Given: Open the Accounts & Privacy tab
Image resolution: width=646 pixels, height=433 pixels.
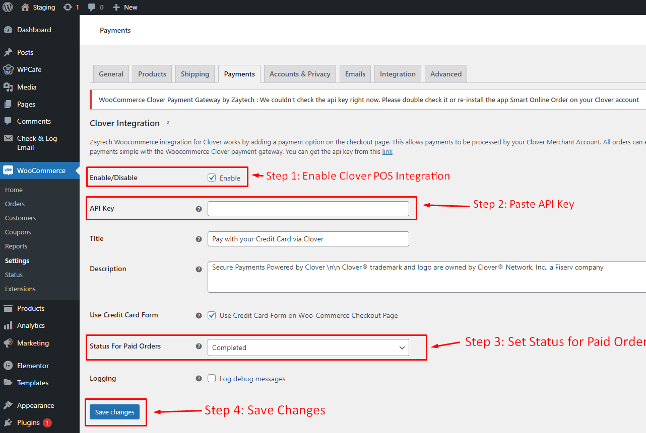Looking at the screenshot, I should 299,73.
